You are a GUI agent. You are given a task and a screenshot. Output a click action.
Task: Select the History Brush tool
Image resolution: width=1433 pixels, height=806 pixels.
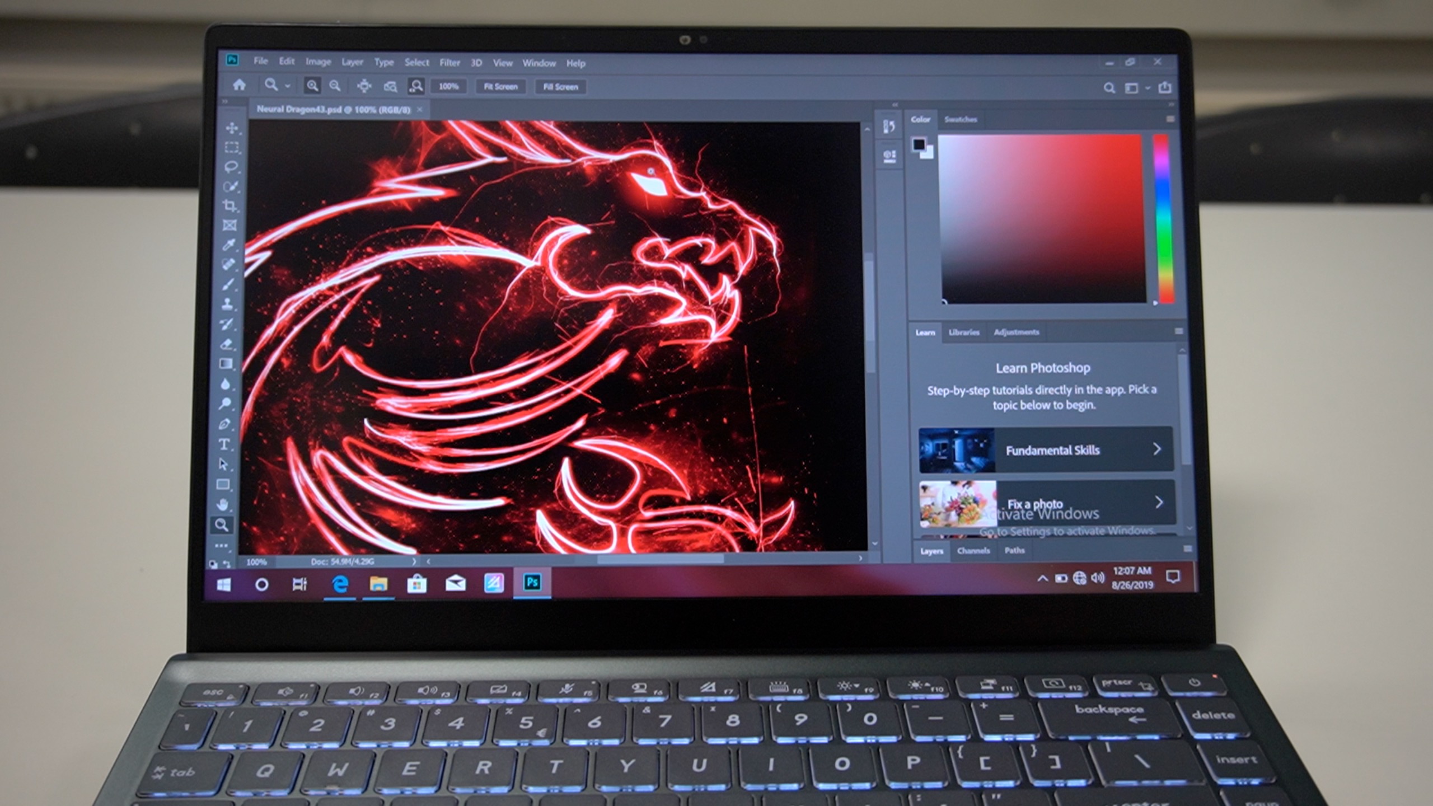click(x=227, y=324)
